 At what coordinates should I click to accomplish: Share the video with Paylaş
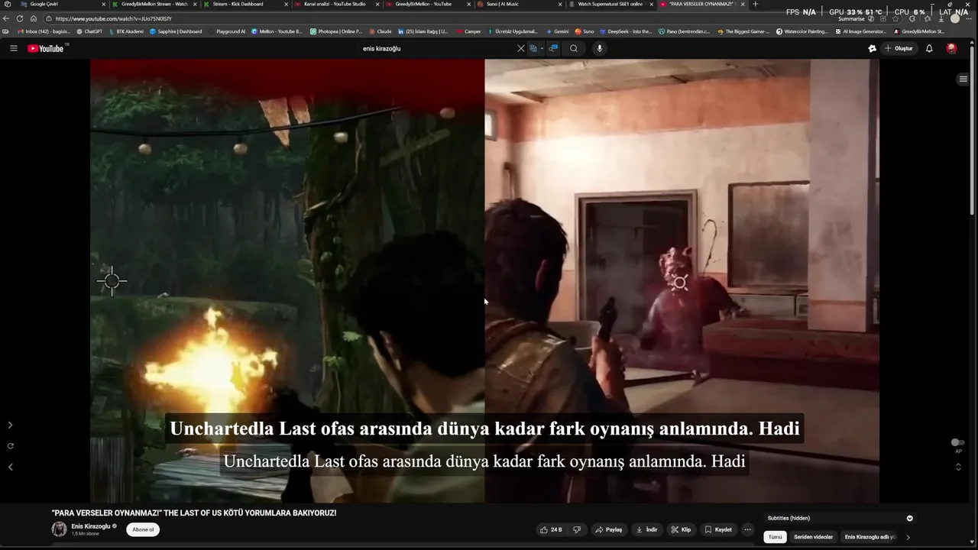(x=609, y=529)
